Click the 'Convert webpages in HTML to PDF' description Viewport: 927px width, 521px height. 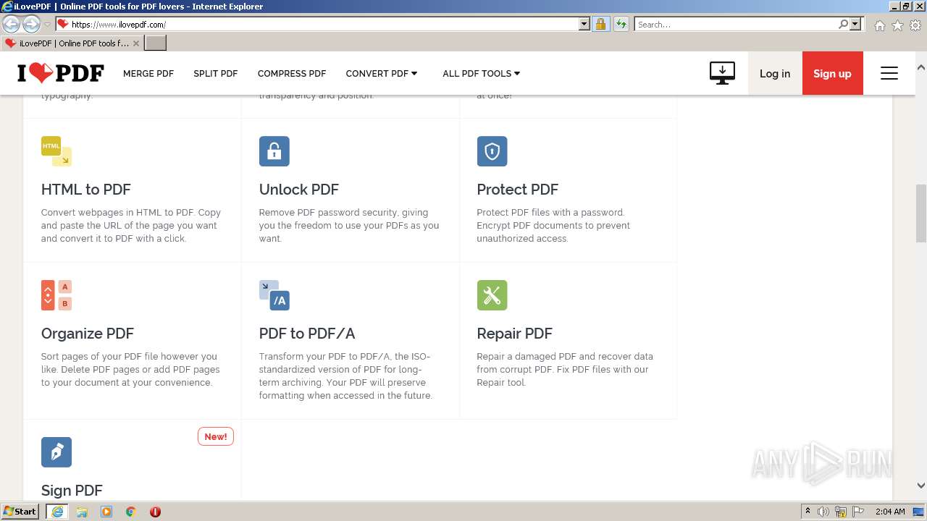coord(131,226)
